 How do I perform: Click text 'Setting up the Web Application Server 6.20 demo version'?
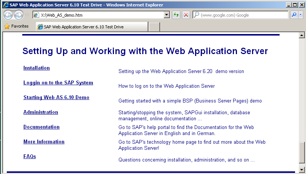[x=181, y=71]
